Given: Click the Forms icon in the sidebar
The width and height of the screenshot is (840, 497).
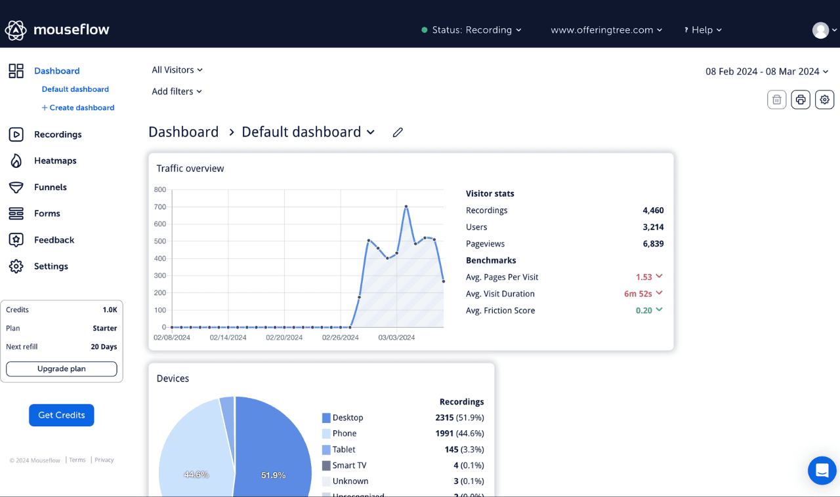Looking at the screenshot, I should [15, 213].
